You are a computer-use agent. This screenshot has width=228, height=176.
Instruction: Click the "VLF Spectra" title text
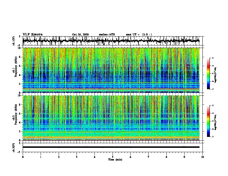click(33, 35)
